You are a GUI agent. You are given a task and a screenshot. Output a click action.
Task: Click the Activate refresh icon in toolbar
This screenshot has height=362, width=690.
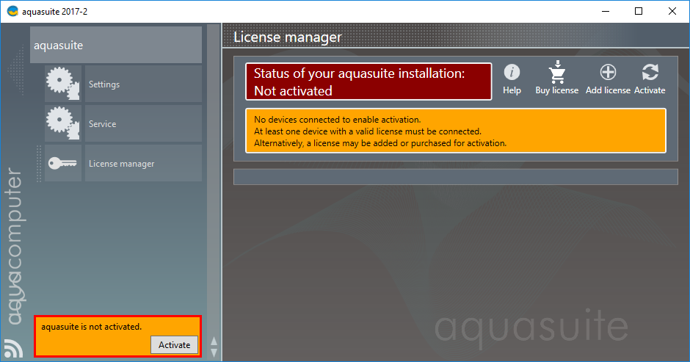650,72
